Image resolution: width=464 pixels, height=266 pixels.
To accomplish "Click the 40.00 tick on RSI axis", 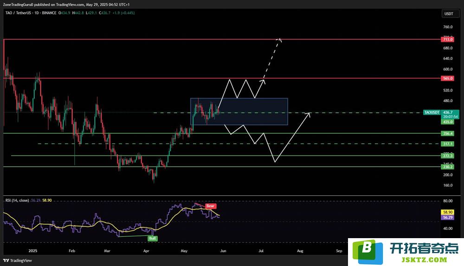I will (x=448, y=228).
